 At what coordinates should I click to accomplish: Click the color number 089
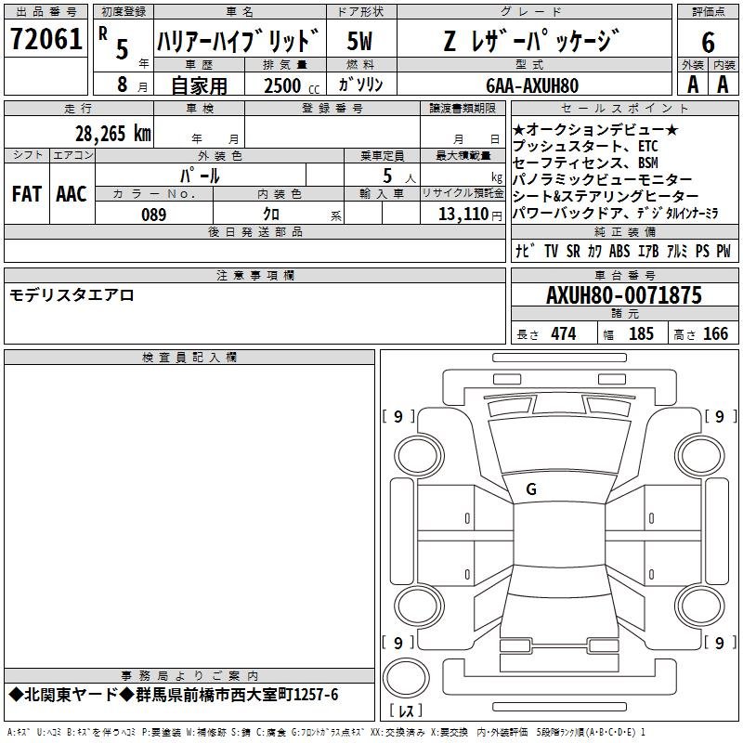click(153, 215)
